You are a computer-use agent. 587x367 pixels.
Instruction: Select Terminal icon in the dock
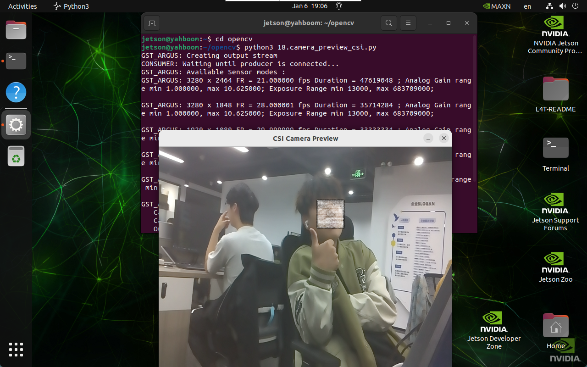(x=16, y=61)
